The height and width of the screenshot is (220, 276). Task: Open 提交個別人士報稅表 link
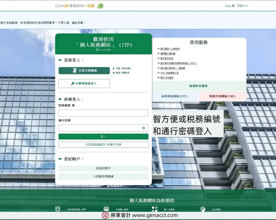coord(170,49)
